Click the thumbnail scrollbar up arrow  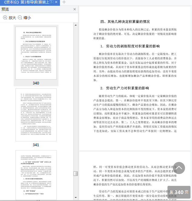point(76,25)
